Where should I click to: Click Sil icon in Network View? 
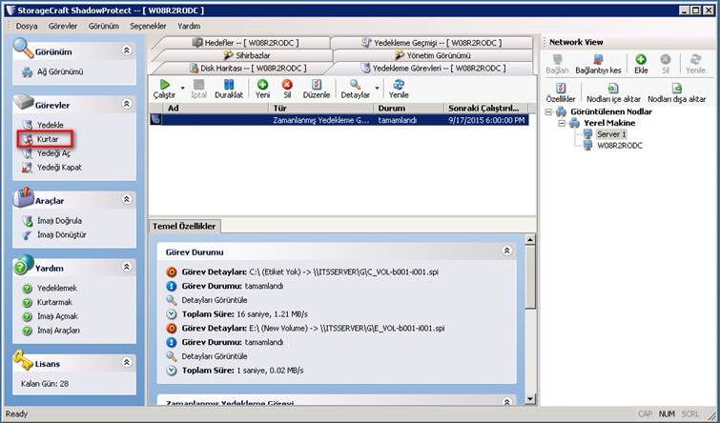(665, 60)
